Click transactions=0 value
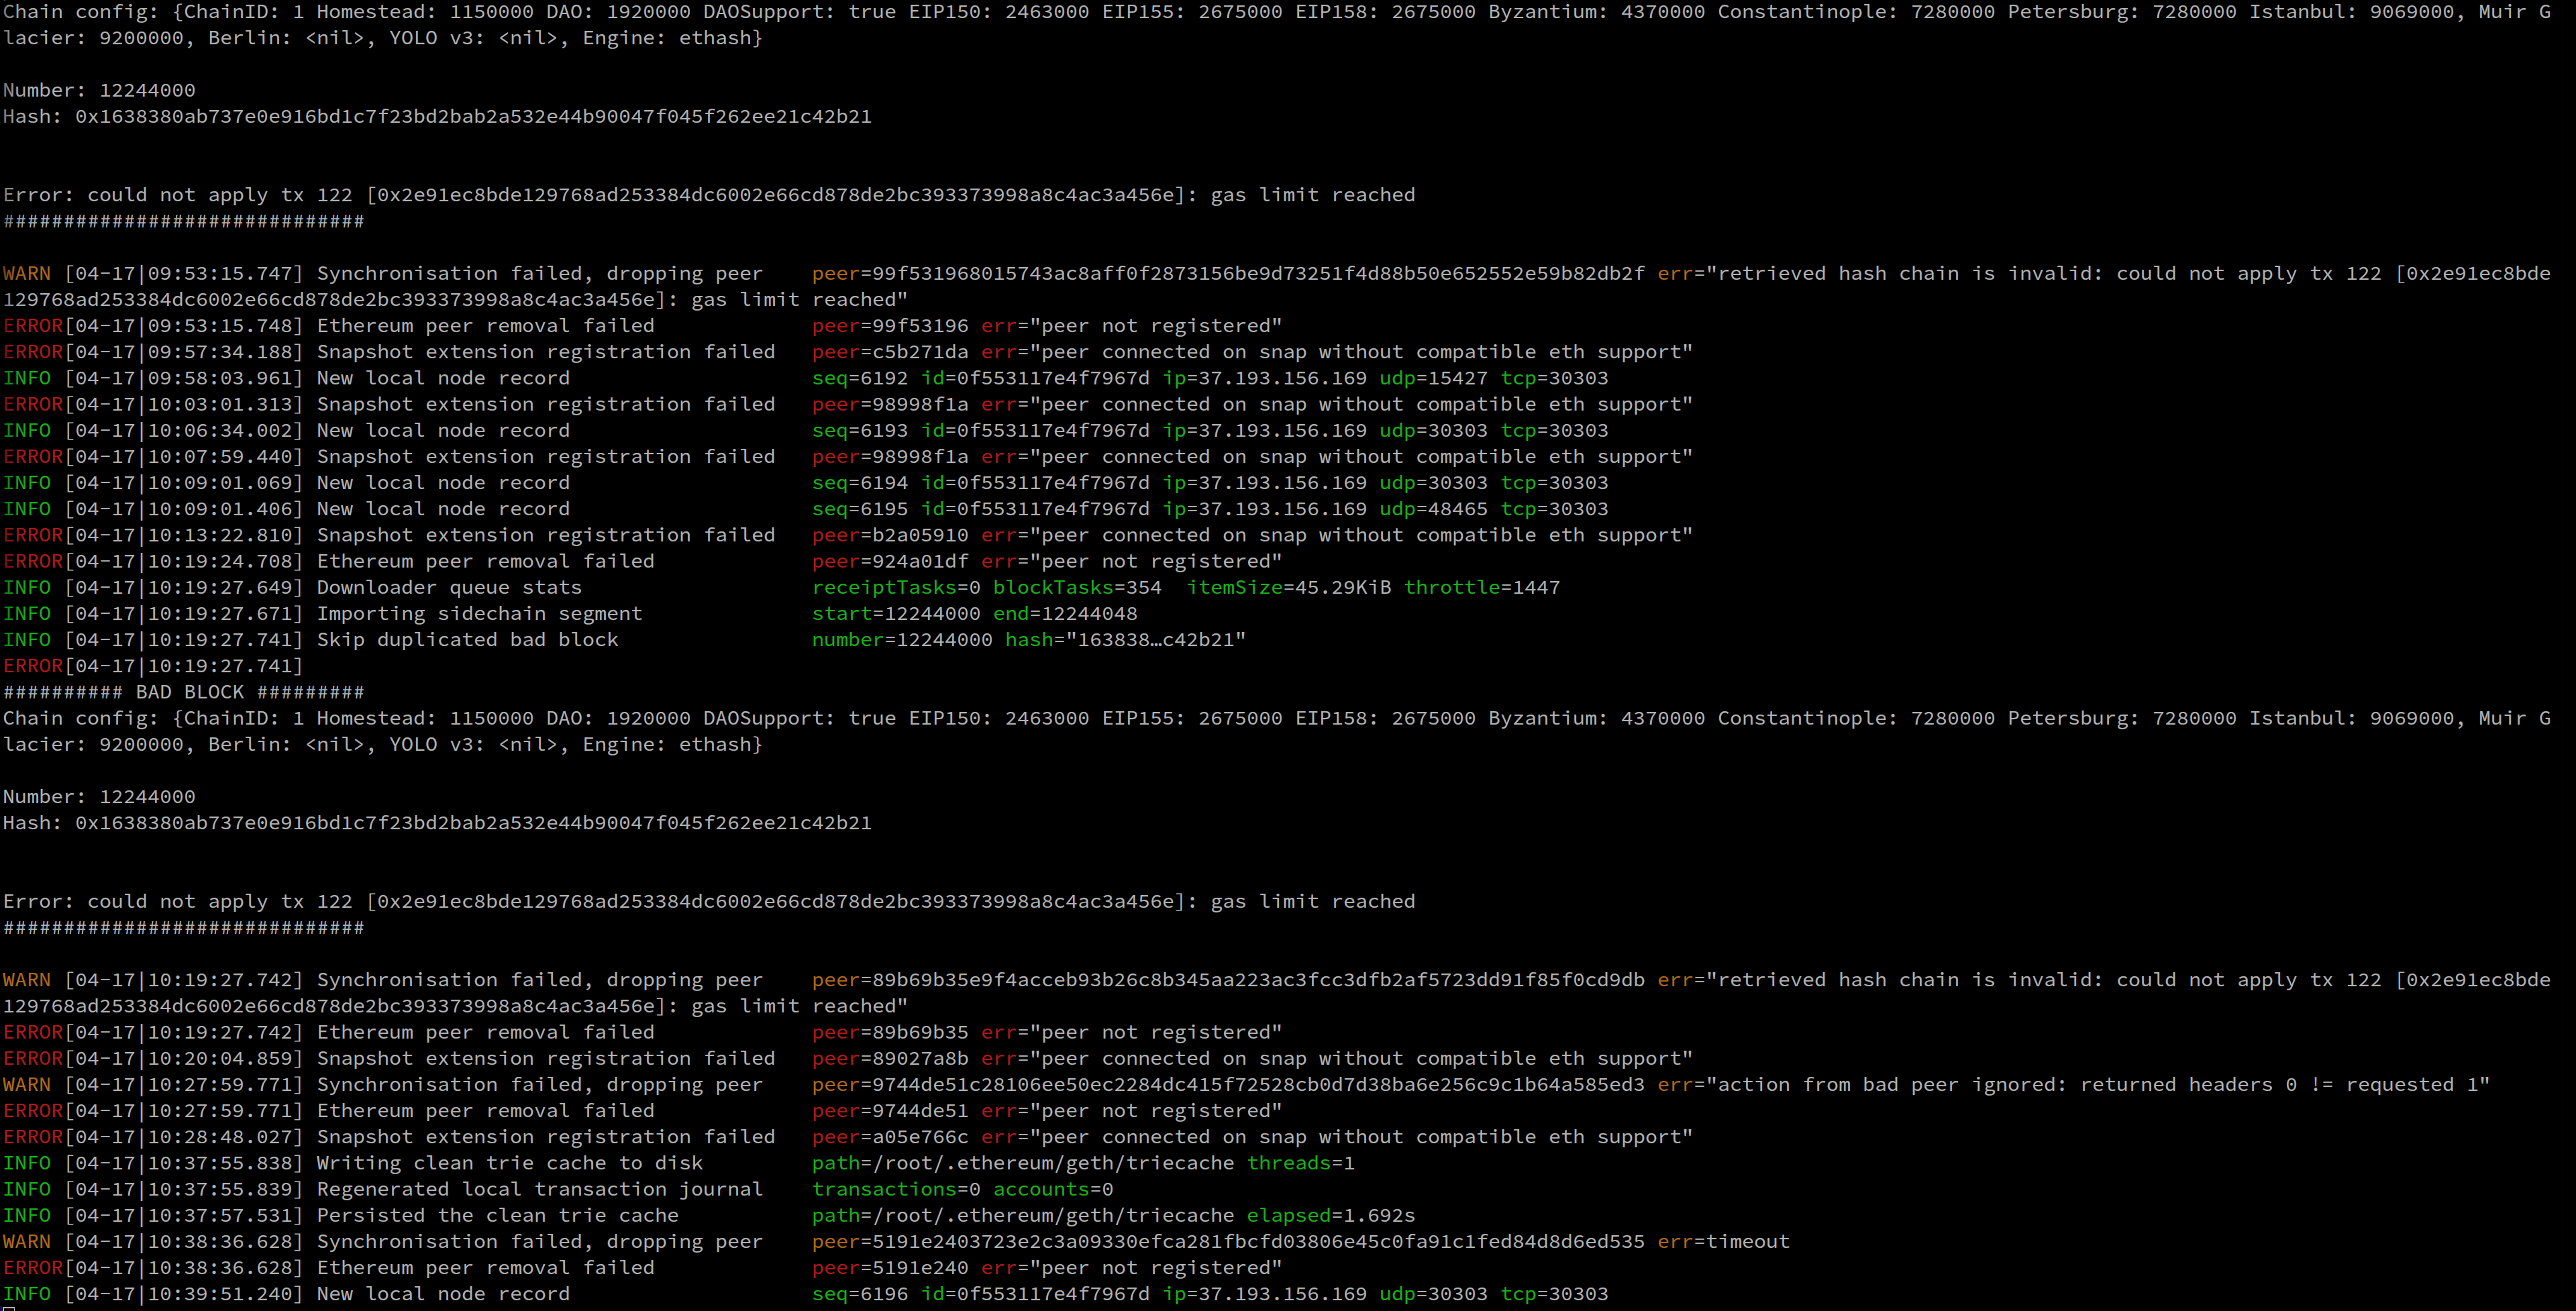 [x=896, y=1190]
